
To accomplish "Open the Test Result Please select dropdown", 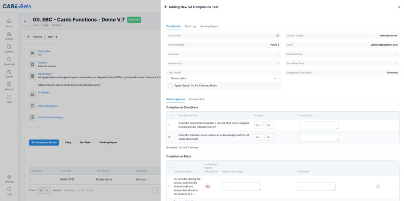I will coord(223,79).
